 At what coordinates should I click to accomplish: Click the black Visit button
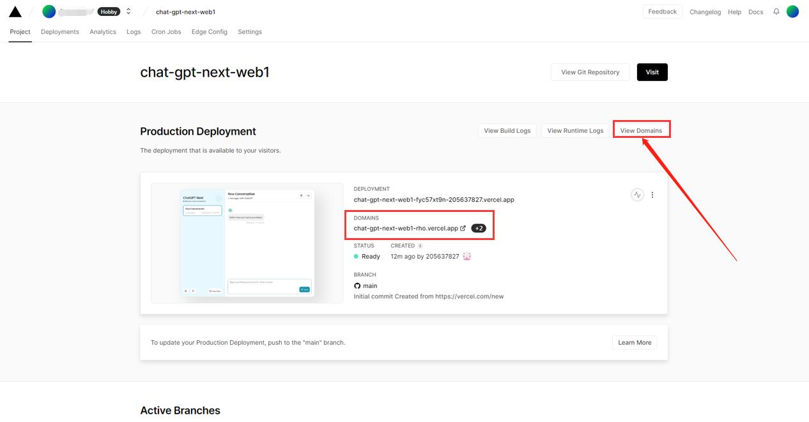click(x=652, y=72)
